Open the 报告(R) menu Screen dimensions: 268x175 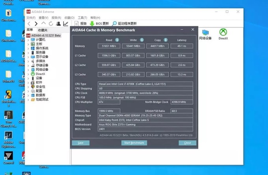tap(56, 18)
